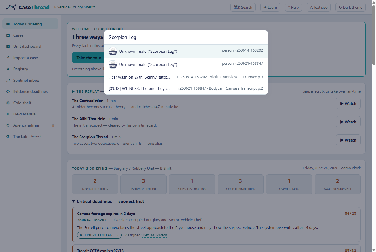Screen dimensions: 376x252
Task: Open case link 260614-153202 in deadlines
Action: tap(92, 220)
